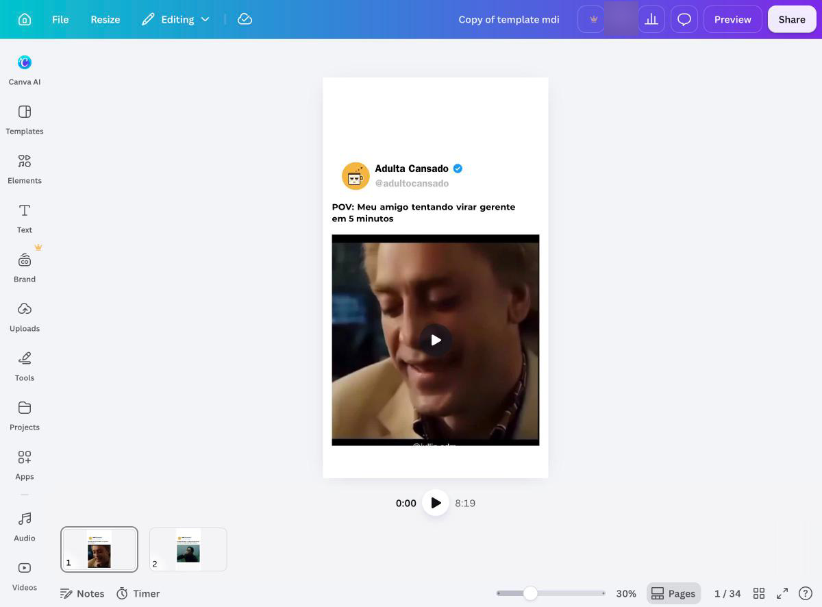The width and height of the screenshot is (822, 607).
Task: Enter fullscreen presentation mode
Action: pyautogui.click(x=782, y=593)
